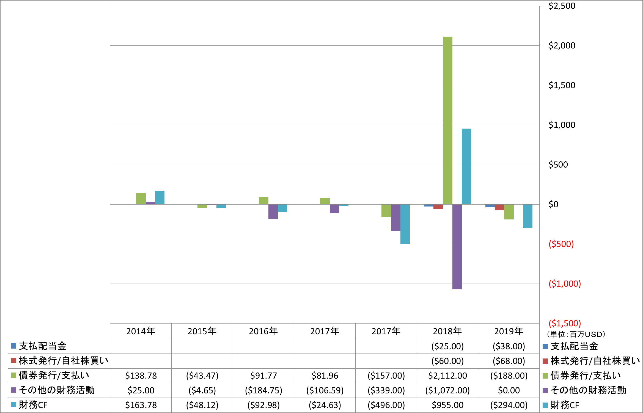Click the 支払配当金 label in the table row header

click(43, 346)
